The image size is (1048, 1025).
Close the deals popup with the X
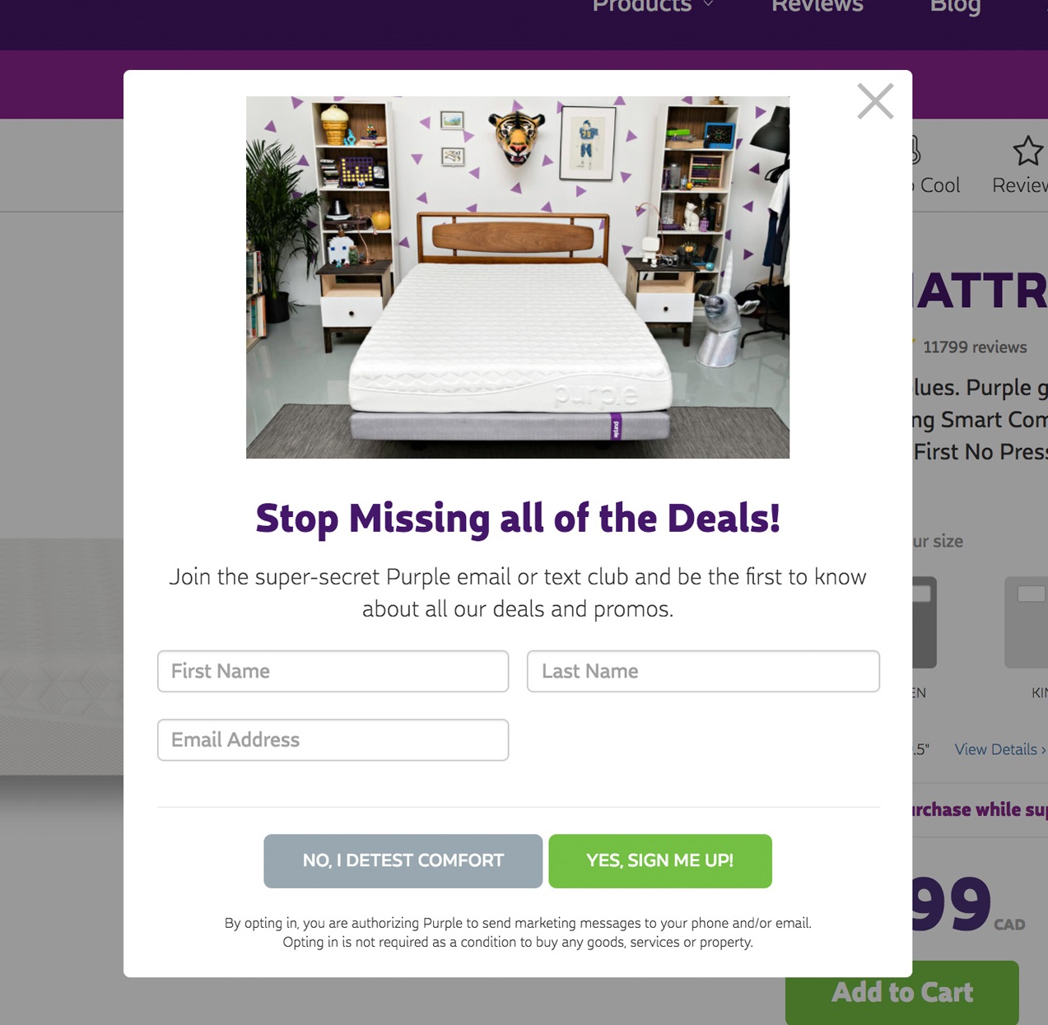click(x=875, y=101)
